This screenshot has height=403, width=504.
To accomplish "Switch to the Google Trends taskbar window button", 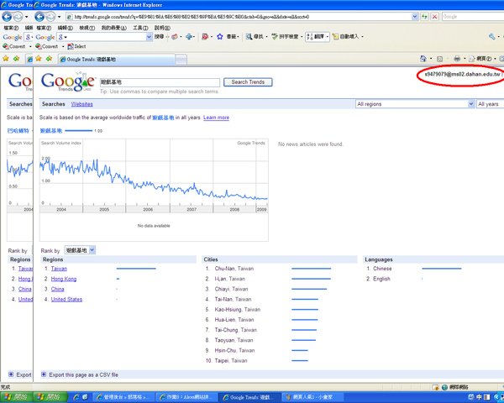I will 249,397.
